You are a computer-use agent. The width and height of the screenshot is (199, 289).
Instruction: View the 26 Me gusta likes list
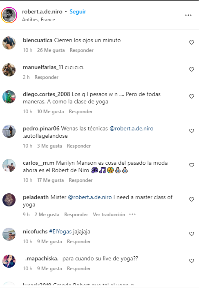tap(51, 50)
